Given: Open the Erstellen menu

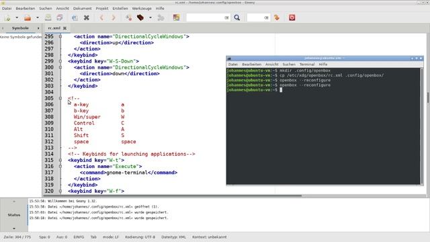Looking at the screenshot, I should (x=120, y=9).
